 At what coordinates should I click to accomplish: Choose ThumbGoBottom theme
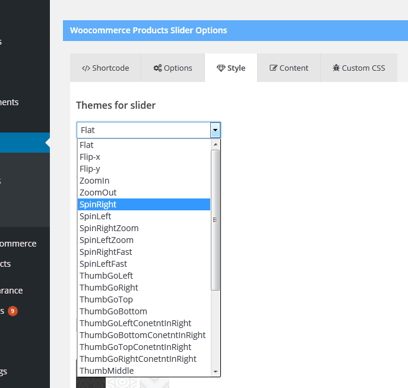coord(144,311)
